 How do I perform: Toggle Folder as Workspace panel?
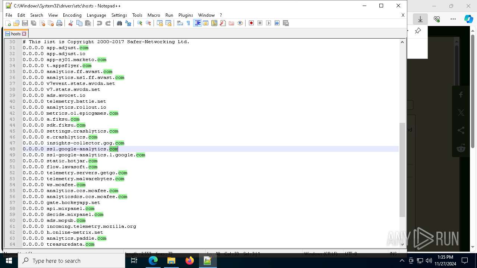click(231, 23)
